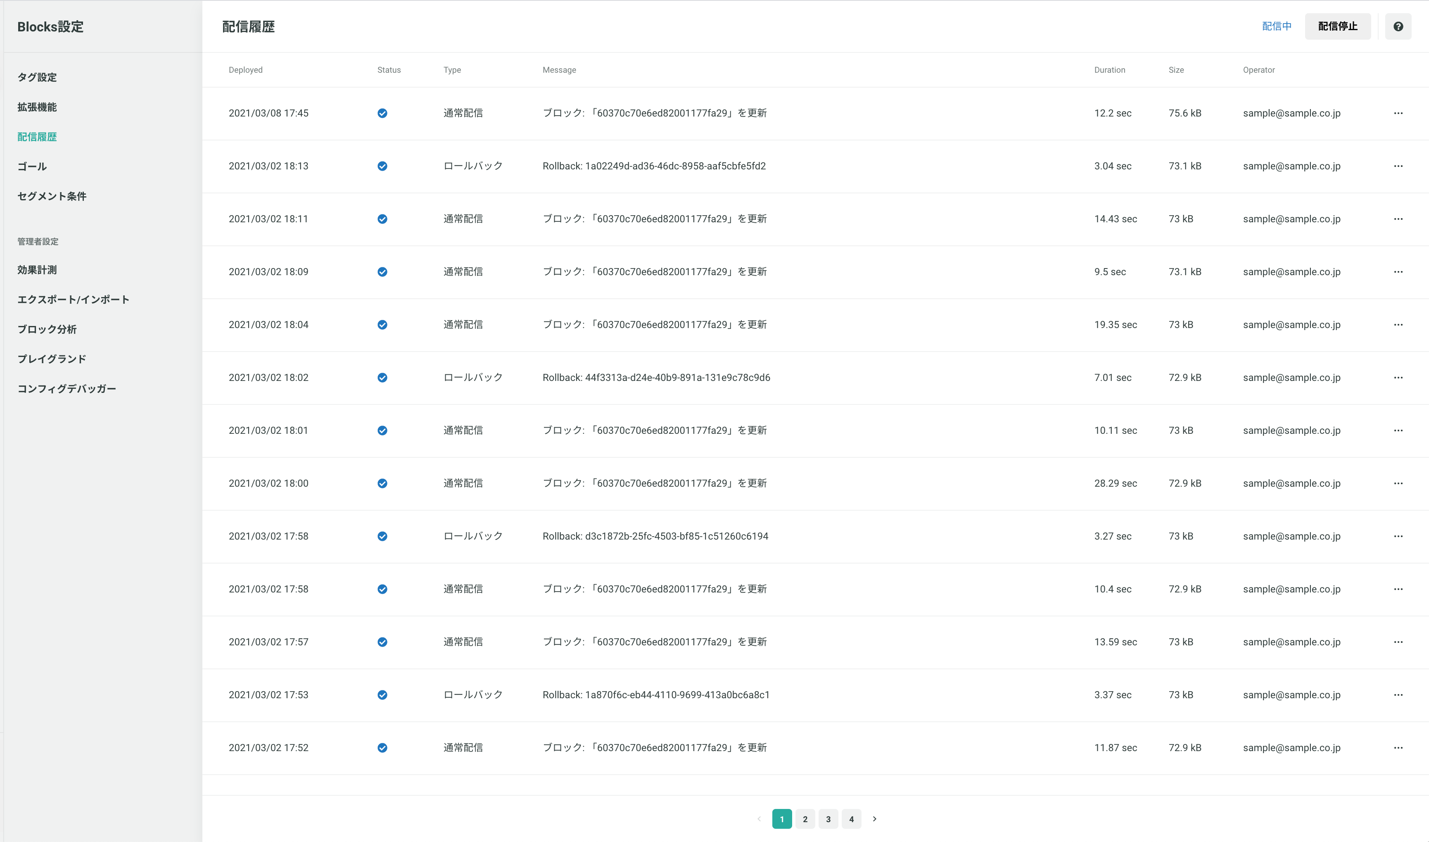Click status checkmark of the 18:11 deployment
Screen dimensions: 1429x842
click(382, 219)
